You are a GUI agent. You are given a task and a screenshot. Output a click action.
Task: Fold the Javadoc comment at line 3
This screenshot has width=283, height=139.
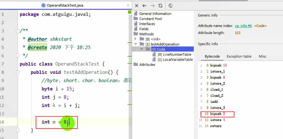18,31
